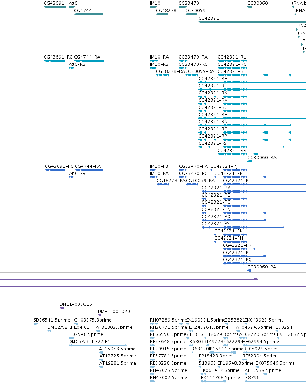Open the CG42321-RO transcript label
The image size is (306, 383).
click(x=213, y=129)
